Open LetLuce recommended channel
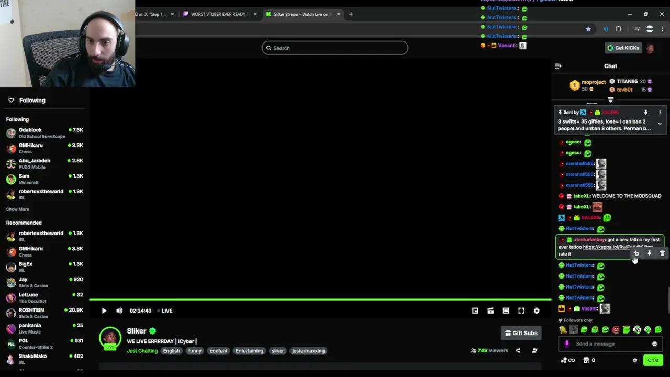This screenshot has width=670, height=377. pos(44,298)
